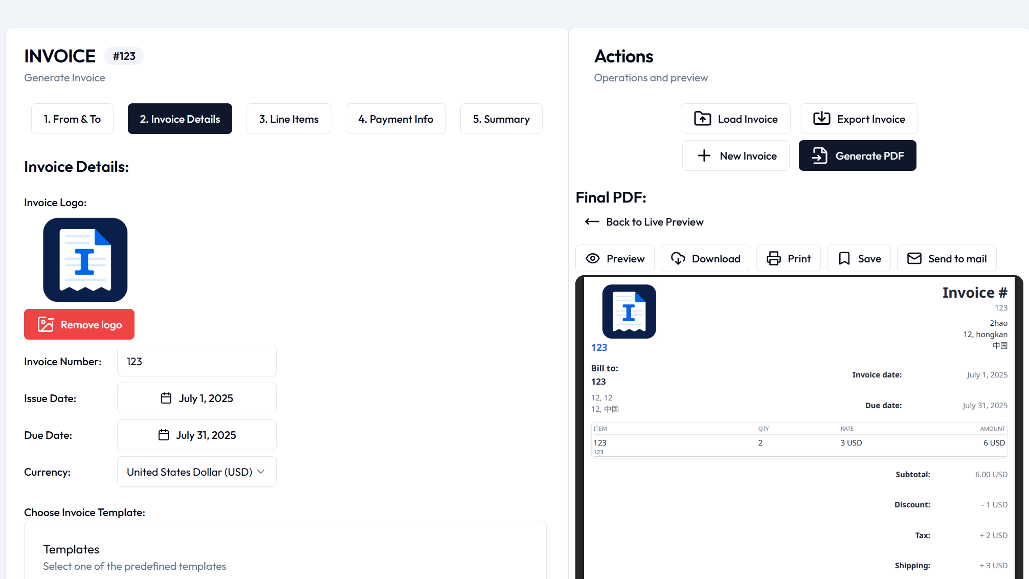This screenshot has width=1029, height=579.
Task: Focus the Invoice Number input field
Action: [x=196, y=361]
